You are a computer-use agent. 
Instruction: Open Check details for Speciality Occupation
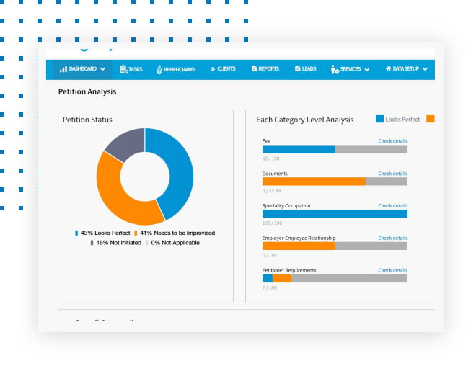pyautogui.click(x=392, y=206)
